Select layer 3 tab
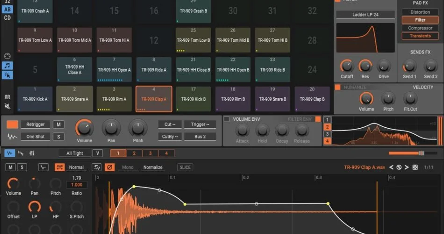Screen dimensions: 444x234 point(150,153)
